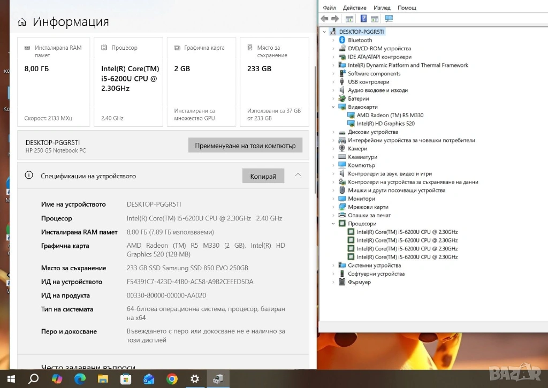548x388 pixels.
Task: Select the AMD Radeon R5 M330 device
Action: pyautogui.click(x=390, y=115)
